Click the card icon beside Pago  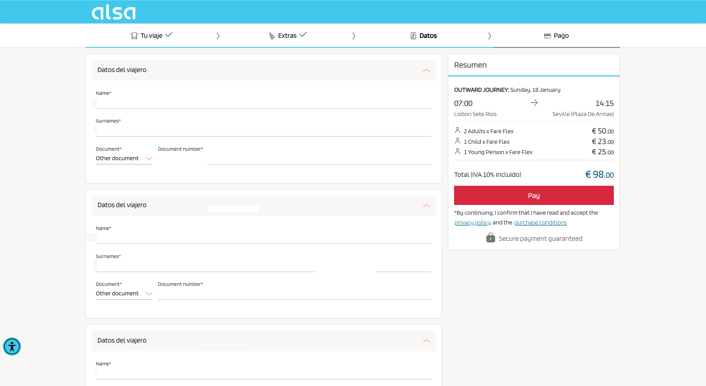click(x=547, y=36)
